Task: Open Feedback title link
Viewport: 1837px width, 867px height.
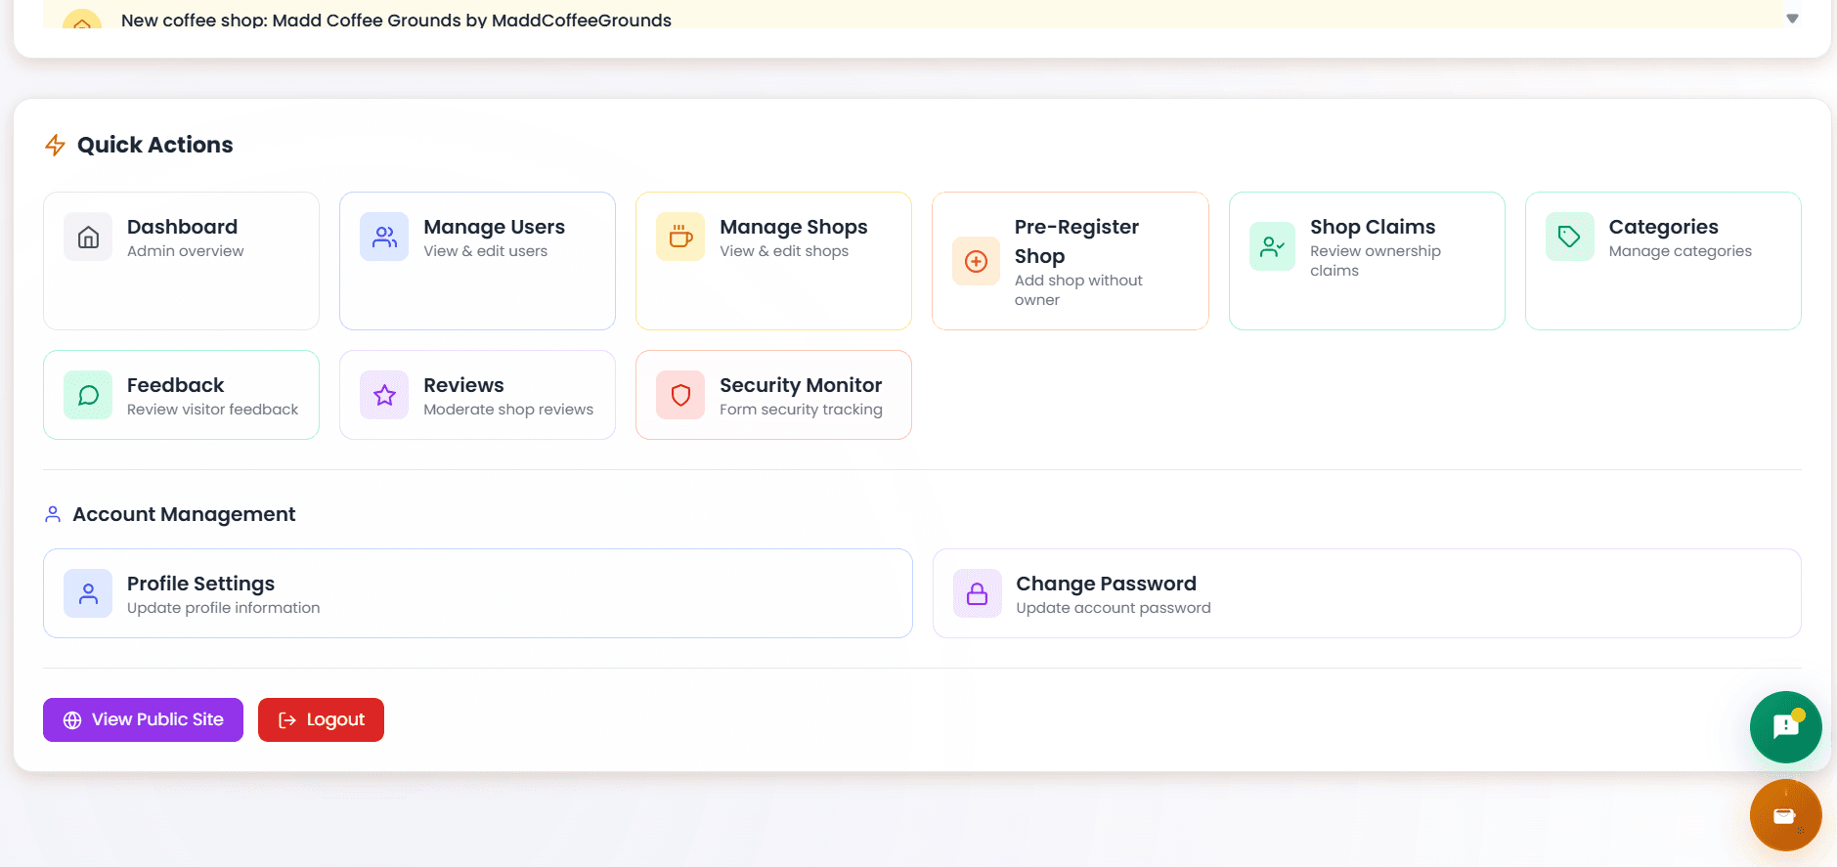Action: click(175, 385)
